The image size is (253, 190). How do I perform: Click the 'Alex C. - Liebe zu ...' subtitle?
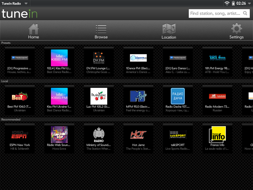178,72
